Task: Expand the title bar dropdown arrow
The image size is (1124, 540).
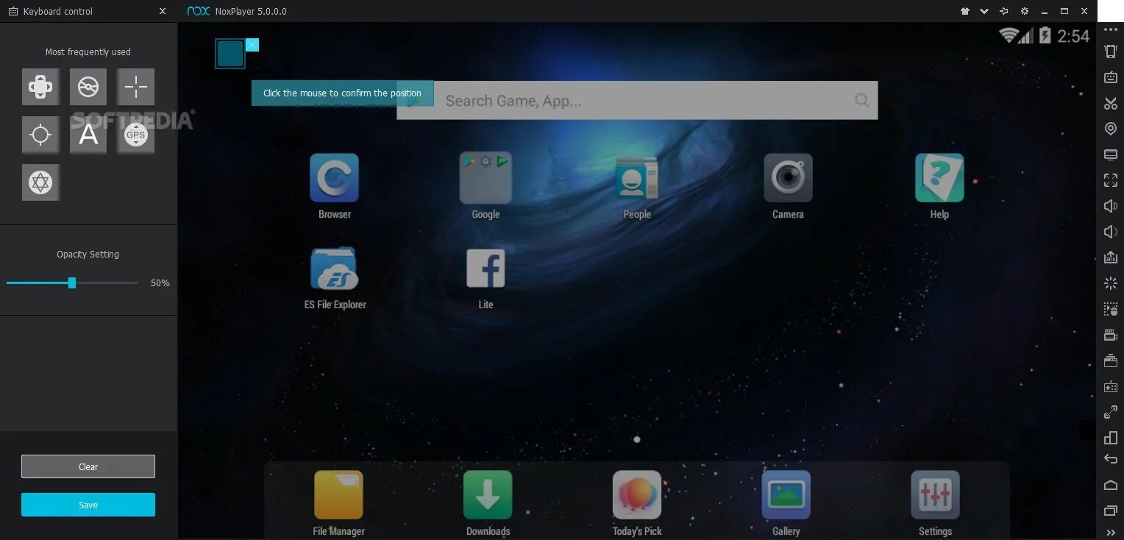Action: pos(985,11)
